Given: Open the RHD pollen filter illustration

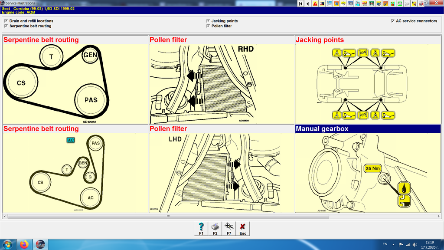Looking at the screenshot, I should pyautogui.click(x=222, y=84).
